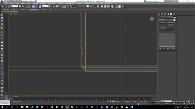Switch to the Modify command panel tab

(162, 14)
